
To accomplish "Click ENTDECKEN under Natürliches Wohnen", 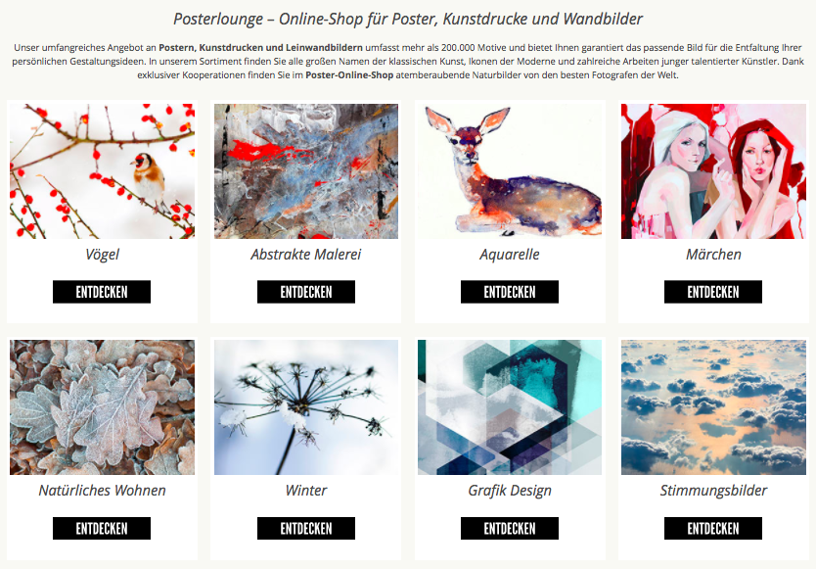I will point(102,529).
